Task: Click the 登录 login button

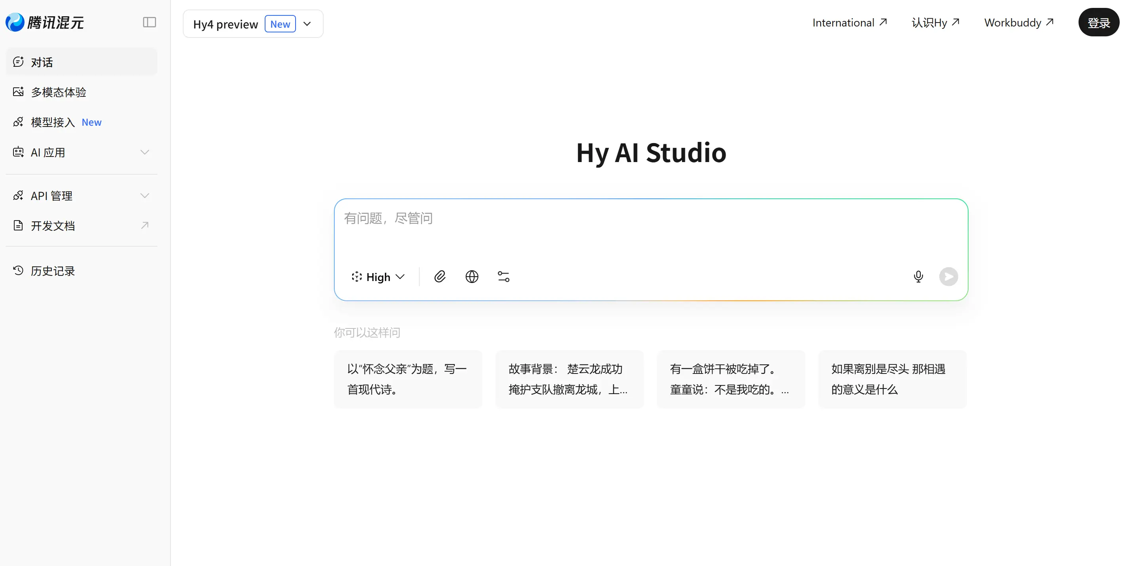Action: (1099, 22)
